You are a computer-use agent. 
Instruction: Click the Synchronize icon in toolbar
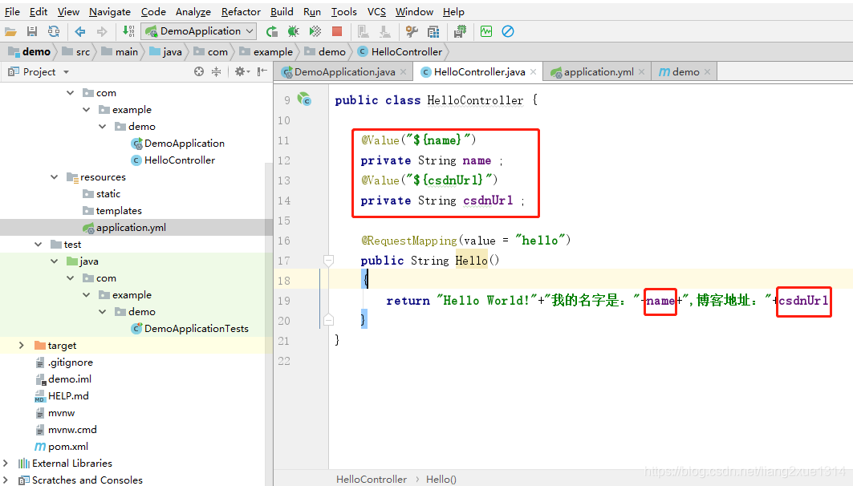(53, 31)
